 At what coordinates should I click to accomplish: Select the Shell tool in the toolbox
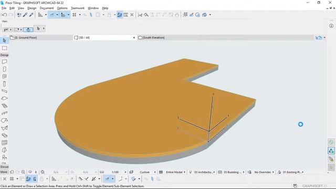click(4, 128)
